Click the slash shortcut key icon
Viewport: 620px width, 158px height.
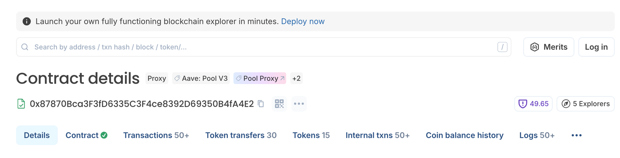click(502, 47)
